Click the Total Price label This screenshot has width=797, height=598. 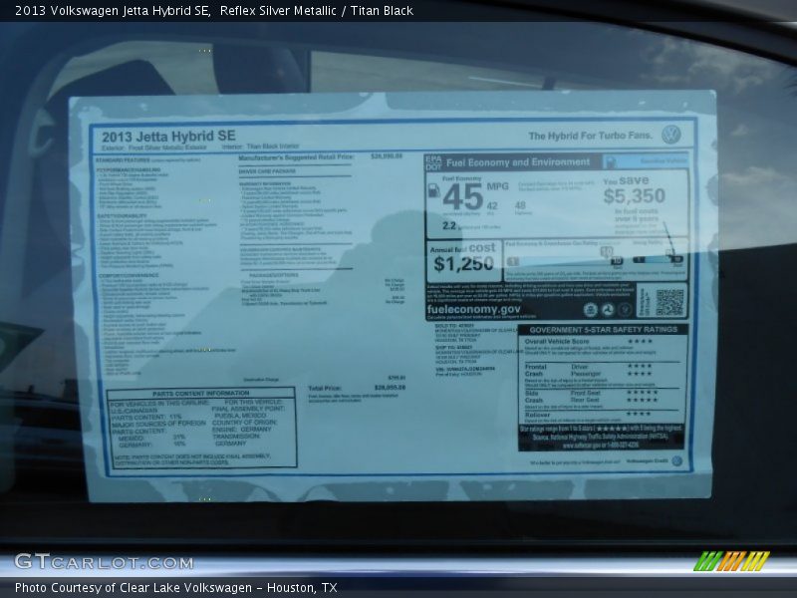click(x=325, y=388)
